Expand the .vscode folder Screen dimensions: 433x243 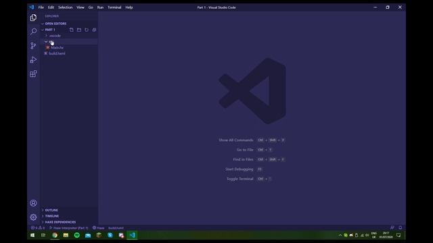(69, 36)
